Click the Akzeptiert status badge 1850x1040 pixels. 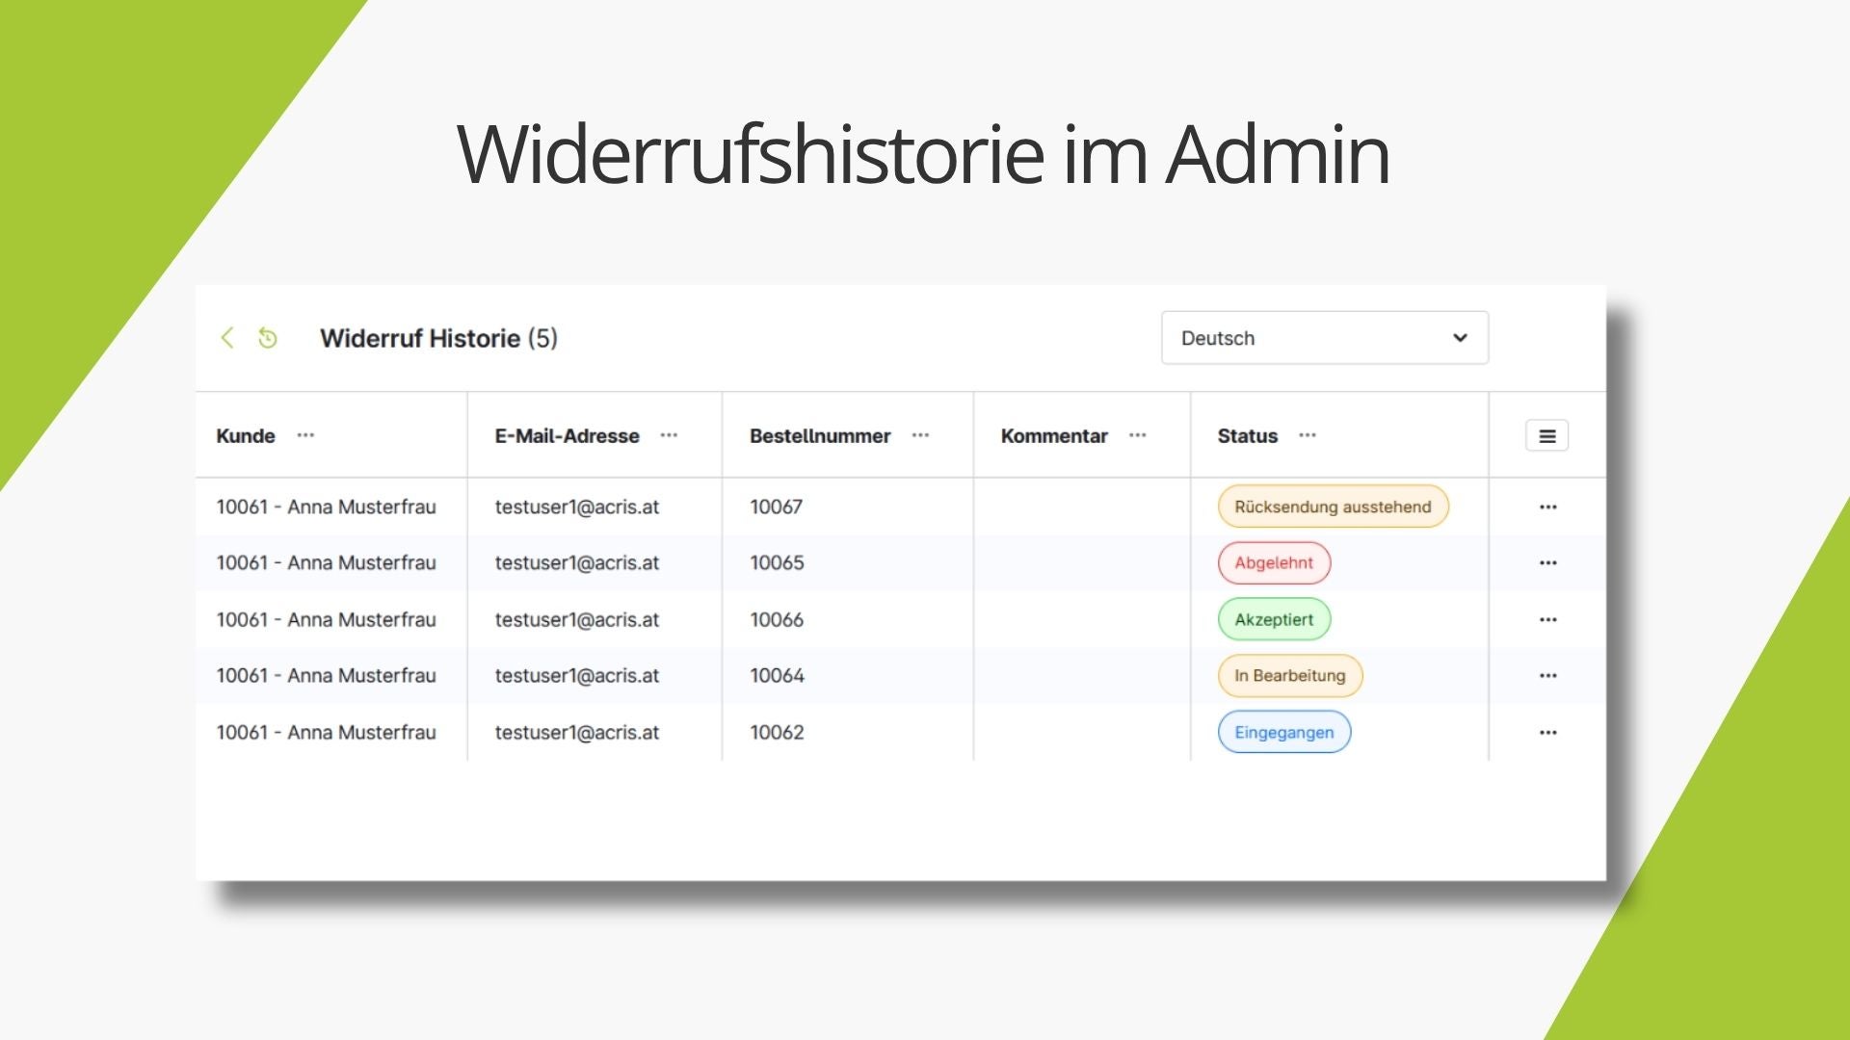tap(1274, 620)
